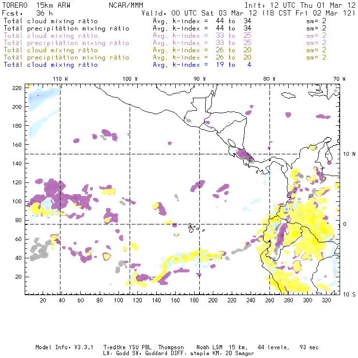
Task: Click the "10 N" latitude label
Action: [x=349, y=154]
